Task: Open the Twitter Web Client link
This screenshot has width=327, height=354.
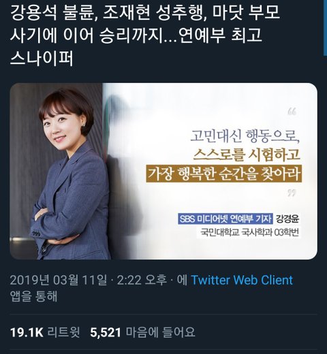Action: (x=242, y=280)
